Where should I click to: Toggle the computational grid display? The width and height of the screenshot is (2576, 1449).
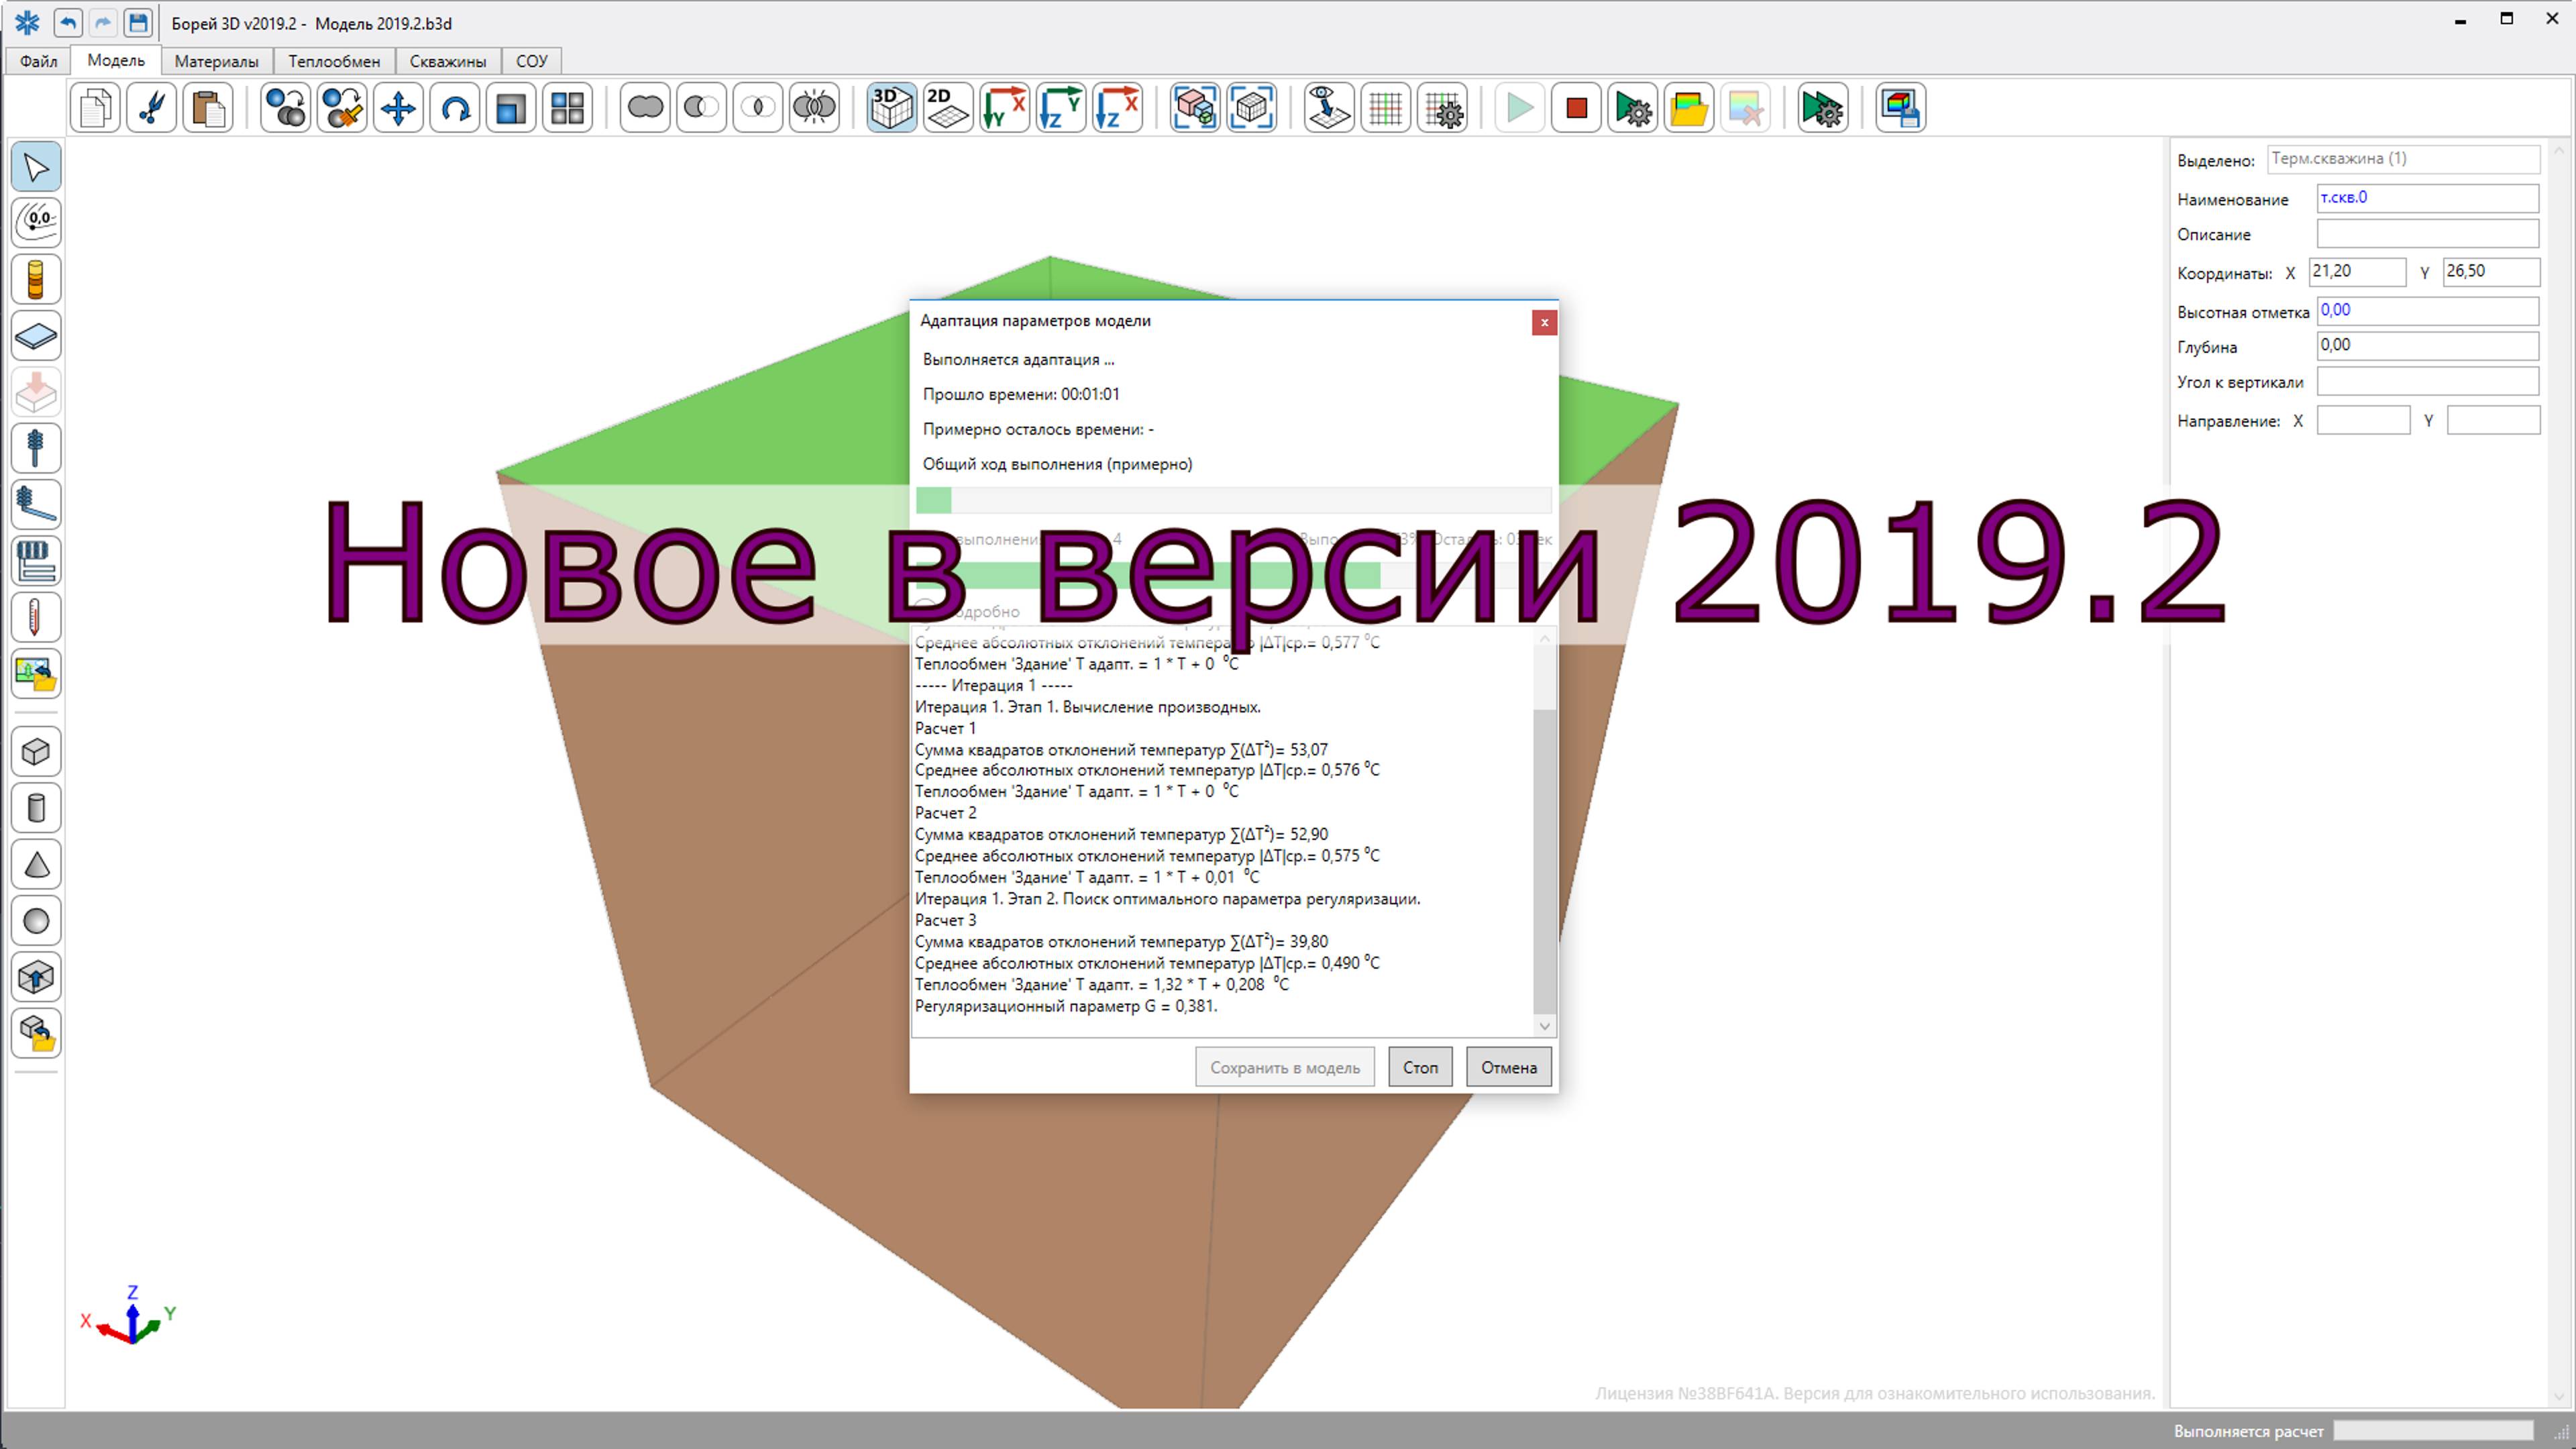(x=1386, y=107)
